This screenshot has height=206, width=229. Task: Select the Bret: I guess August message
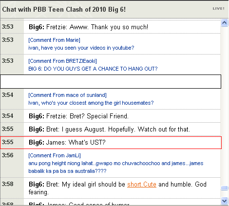coord(109,130)
